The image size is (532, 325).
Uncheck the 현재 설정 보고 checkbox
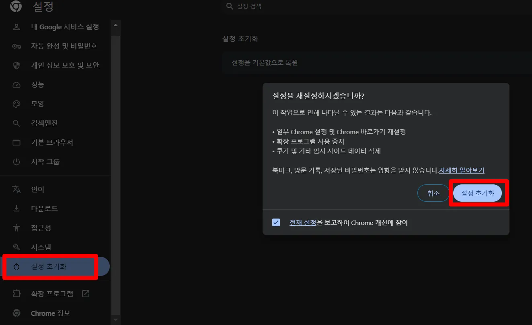pyautogui.click(x=276, y=222)
